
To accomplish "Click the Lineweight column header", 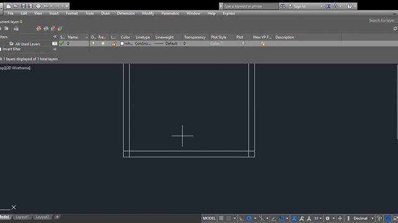I will pos(164,37).
